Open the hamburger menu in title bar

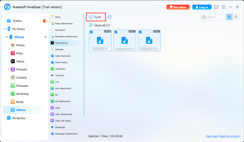[223, 7]
